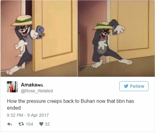
Task: Click the retweet icon
Action: tap(21, 124)
